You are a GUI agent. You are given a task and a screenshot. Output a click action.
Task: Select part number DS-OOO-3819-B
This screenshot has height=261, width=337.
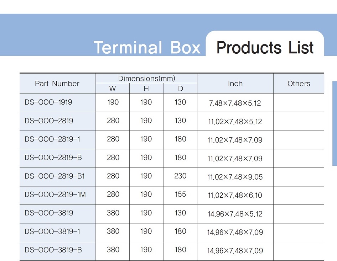point(53,250)
